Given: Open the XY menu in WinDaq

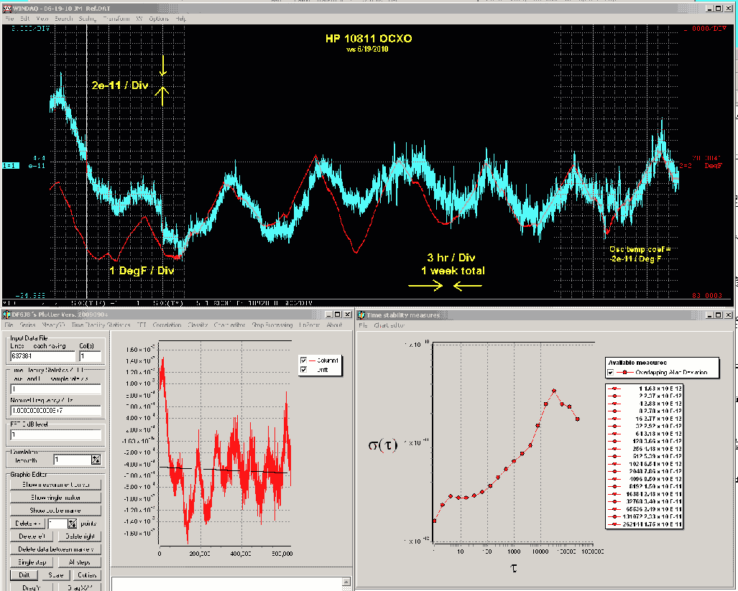Looking at the screenshot, I should (139, 19).
